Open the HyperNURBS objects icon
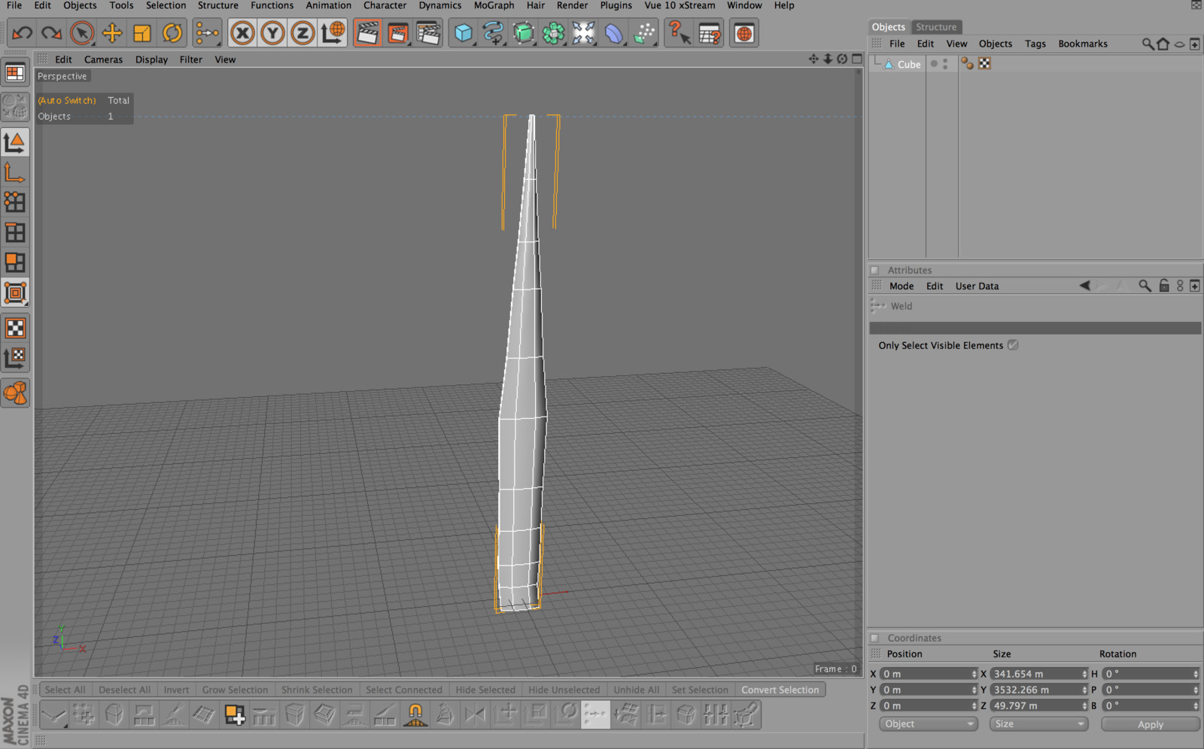The image size is (1204, 749). (524, 33)
